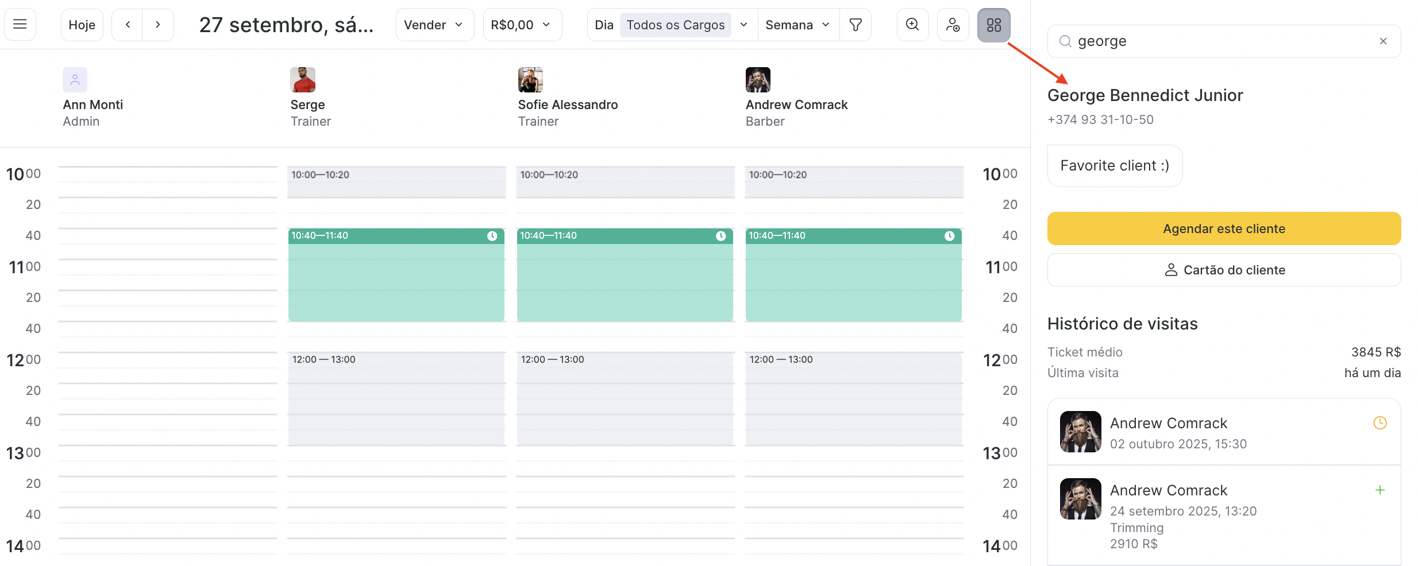
Task: Go to previous day arrow
Action: 128,25
